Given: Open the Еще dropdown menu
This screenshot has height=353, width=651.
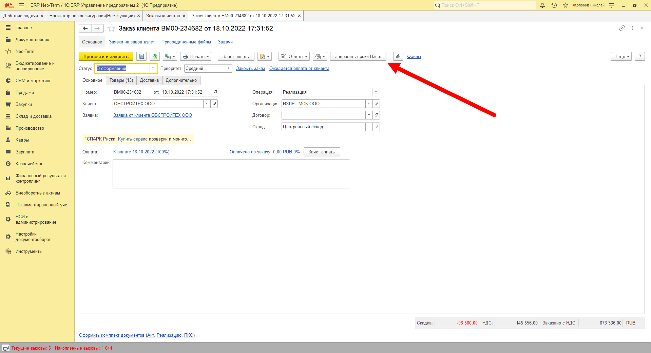Looking at the screenshot, I should (621, 57).
